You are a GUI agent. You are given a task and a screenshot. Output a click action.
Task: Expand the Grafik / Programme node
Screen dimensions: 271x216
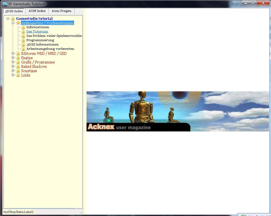point(13,62)
